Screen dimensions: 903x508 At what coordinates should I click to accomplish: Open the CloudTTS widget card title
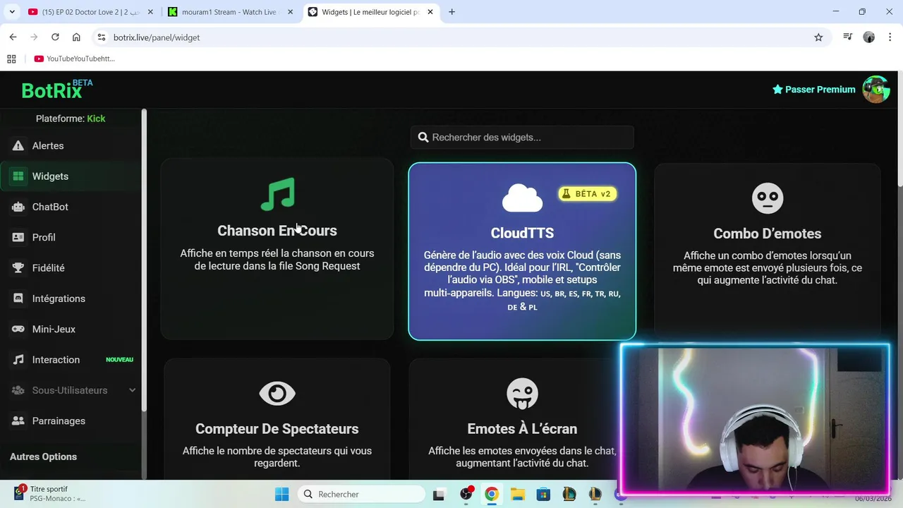522,233
